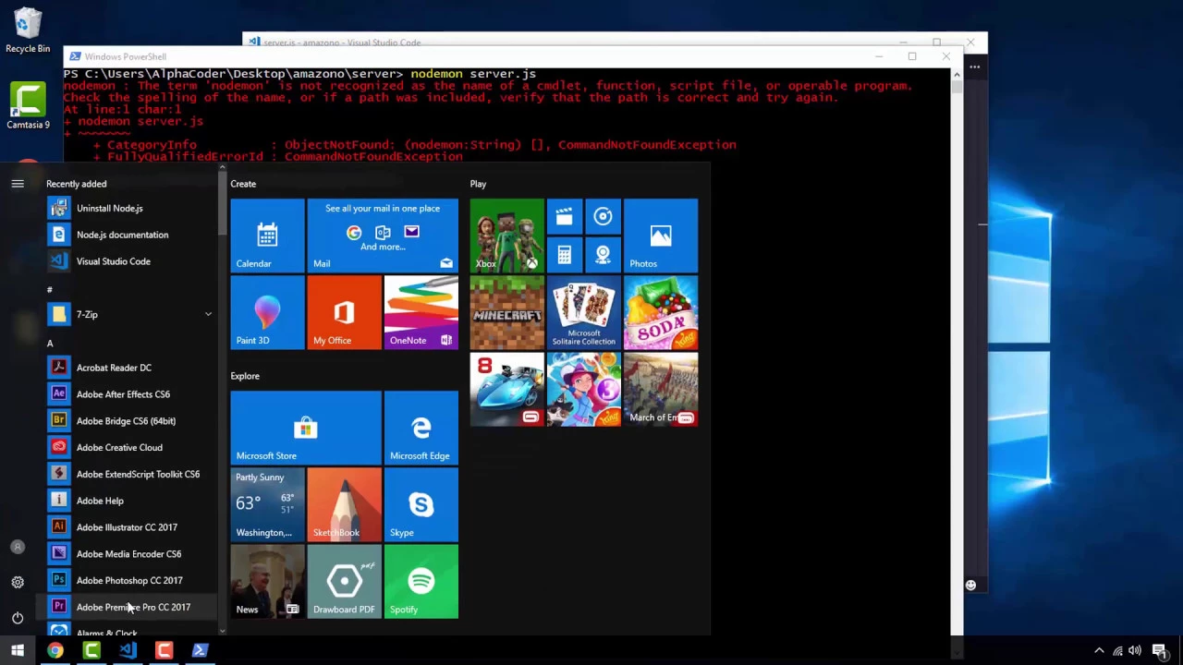Click the # section header
Viewport: 1183px width, 665px height.
(50, 290)
